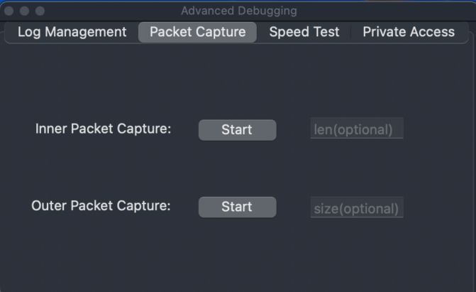Start the Inner Packet Capture
The width and height of the screenshot is (476, 292).
tap(237, 130)
